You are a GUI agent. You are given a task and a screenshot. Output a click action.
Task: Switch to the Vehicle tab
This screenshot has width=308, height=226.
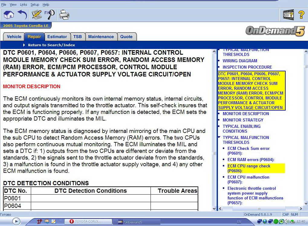[x=14, y=37]
